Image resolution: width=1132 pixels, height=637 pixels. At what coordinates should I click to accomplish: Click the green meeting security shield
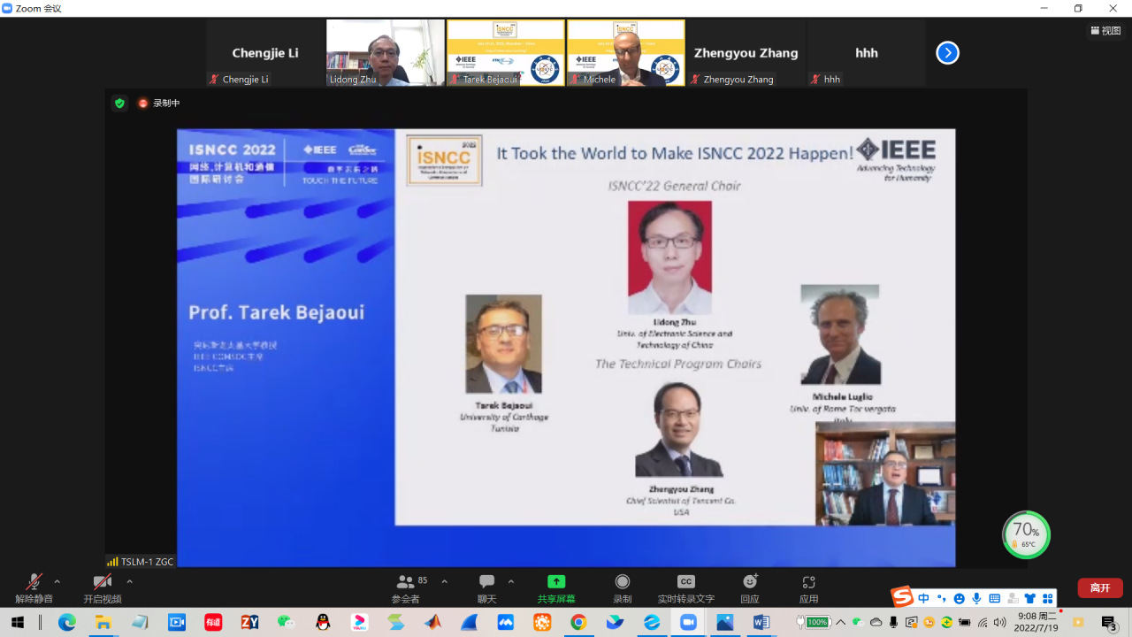(119, 103)
